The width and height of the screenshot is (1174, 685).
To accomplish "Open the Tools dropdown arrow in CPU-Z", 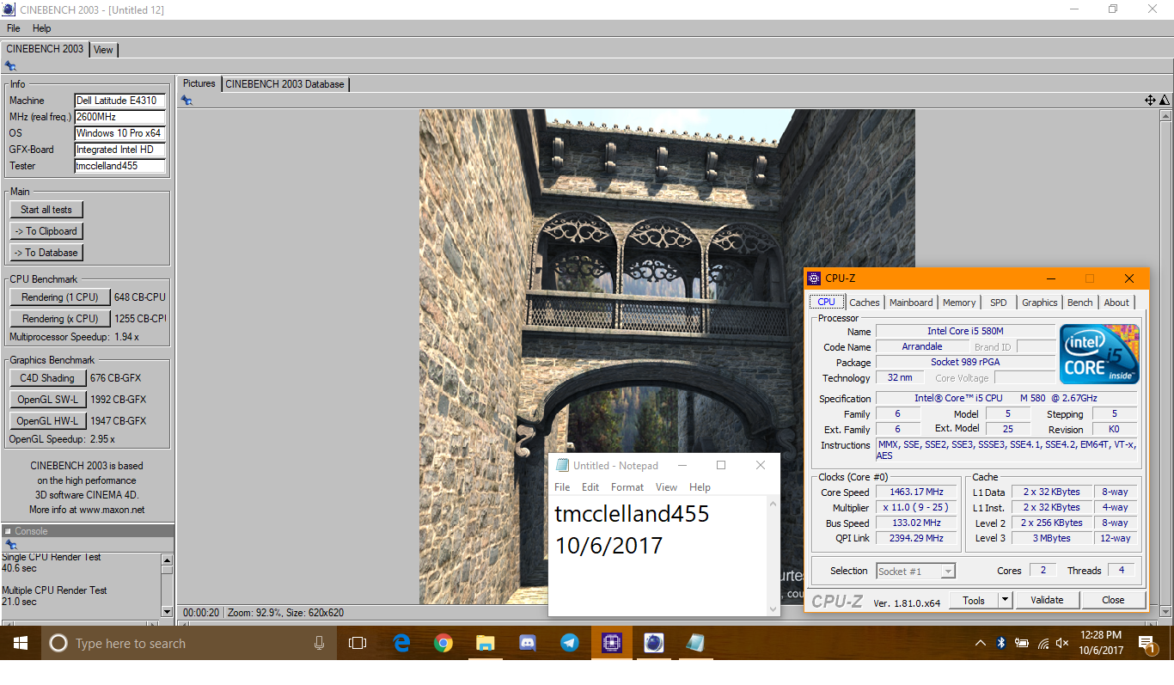I will coord(1005,600).
